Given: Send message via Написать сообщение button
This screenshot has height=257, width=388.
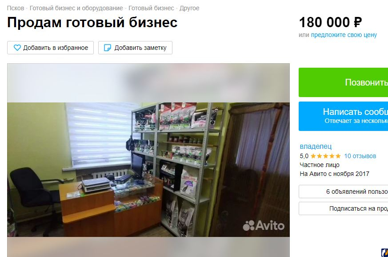Looking at the screenshot, I should [343, 116].
